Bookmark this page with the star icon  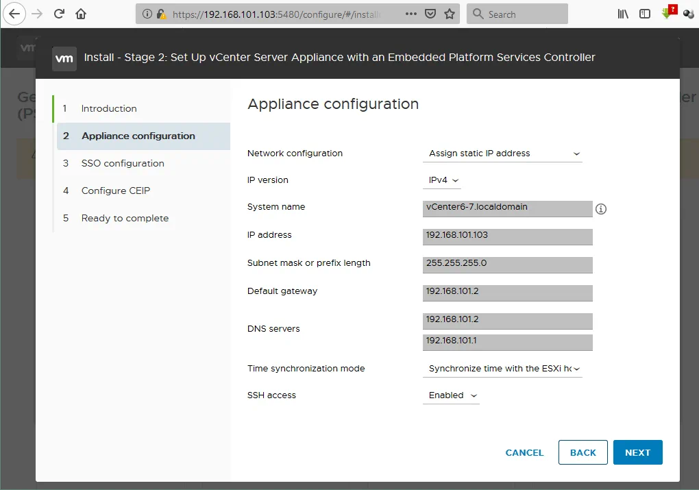450,14
